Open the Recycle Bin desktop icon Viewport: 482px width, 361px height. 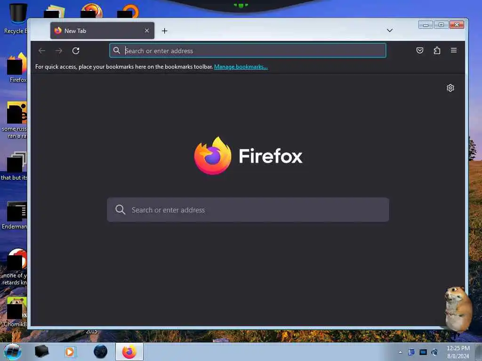pos(16,18)
